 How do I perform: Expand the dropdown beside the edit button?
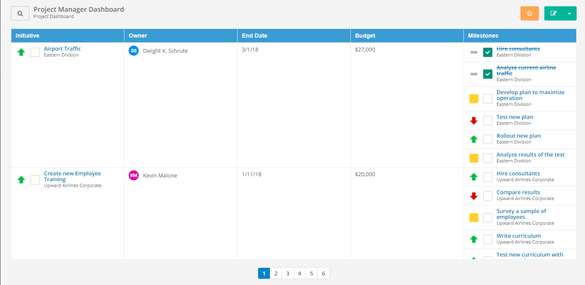[569, 13]
